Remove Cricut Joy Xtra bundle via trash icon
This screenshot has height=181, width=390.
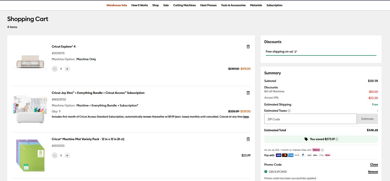coord(248,93)
